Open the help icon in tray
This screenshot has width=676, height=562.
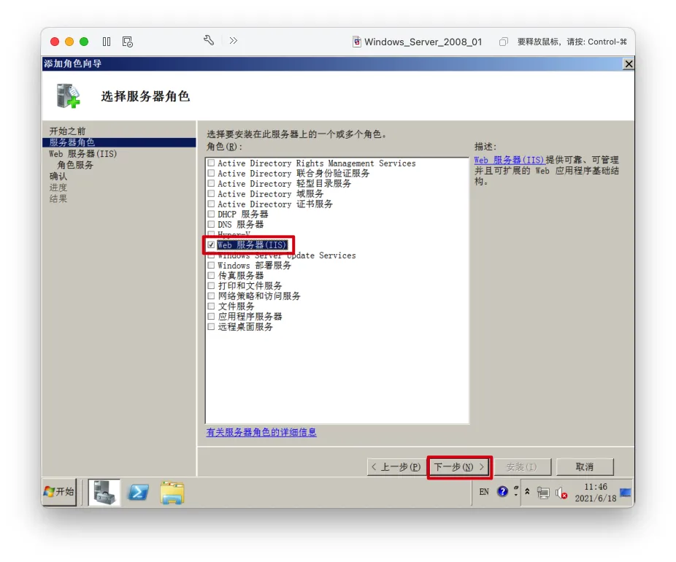click(x=502, y=491)
